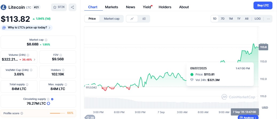The image size is (277, 119).
Task: Click the $8.68B market cap value
Action: 33,44
